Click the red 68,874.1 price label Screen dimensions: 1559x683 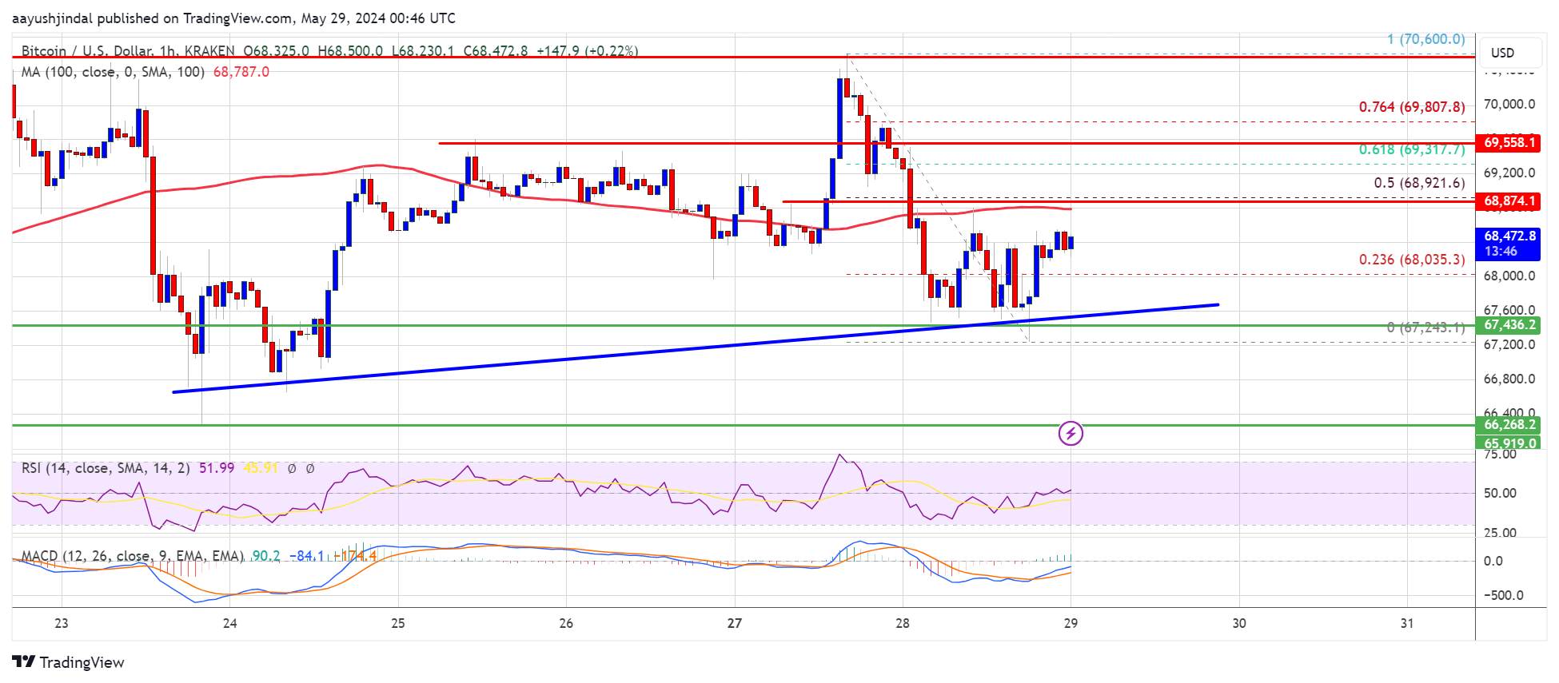tap(1509, 201)
